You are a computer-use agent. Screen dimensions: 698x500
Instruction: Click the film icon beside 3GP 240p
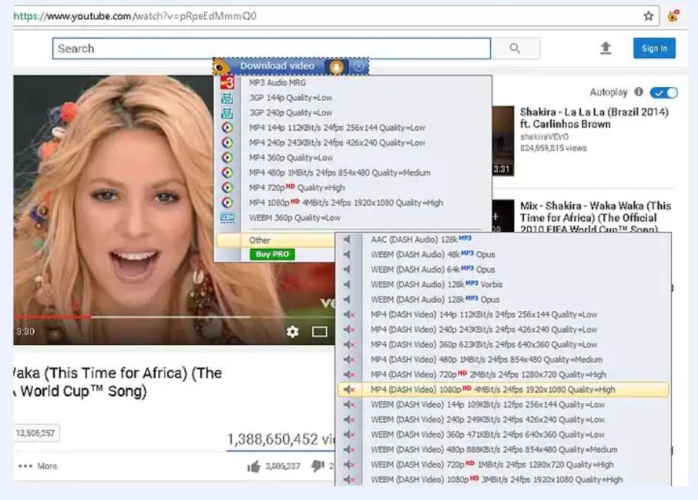[227, 113]
